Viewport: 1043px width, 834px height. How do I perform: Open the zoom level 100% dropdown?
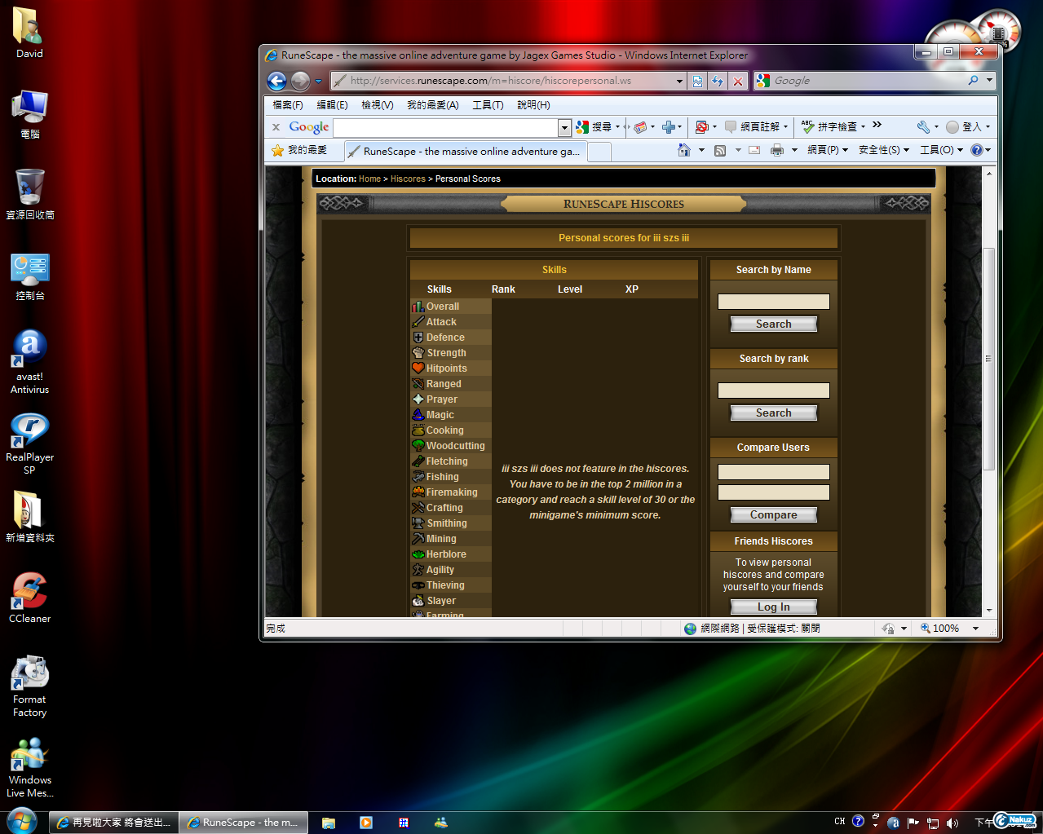975,629
